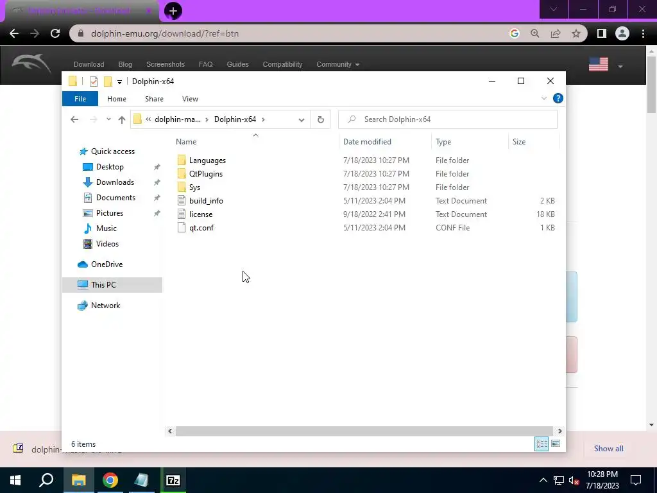Viewport: 657px width, 493px height.
Task: Click Chrome bookmark star icon
Action: pos(576,33)
